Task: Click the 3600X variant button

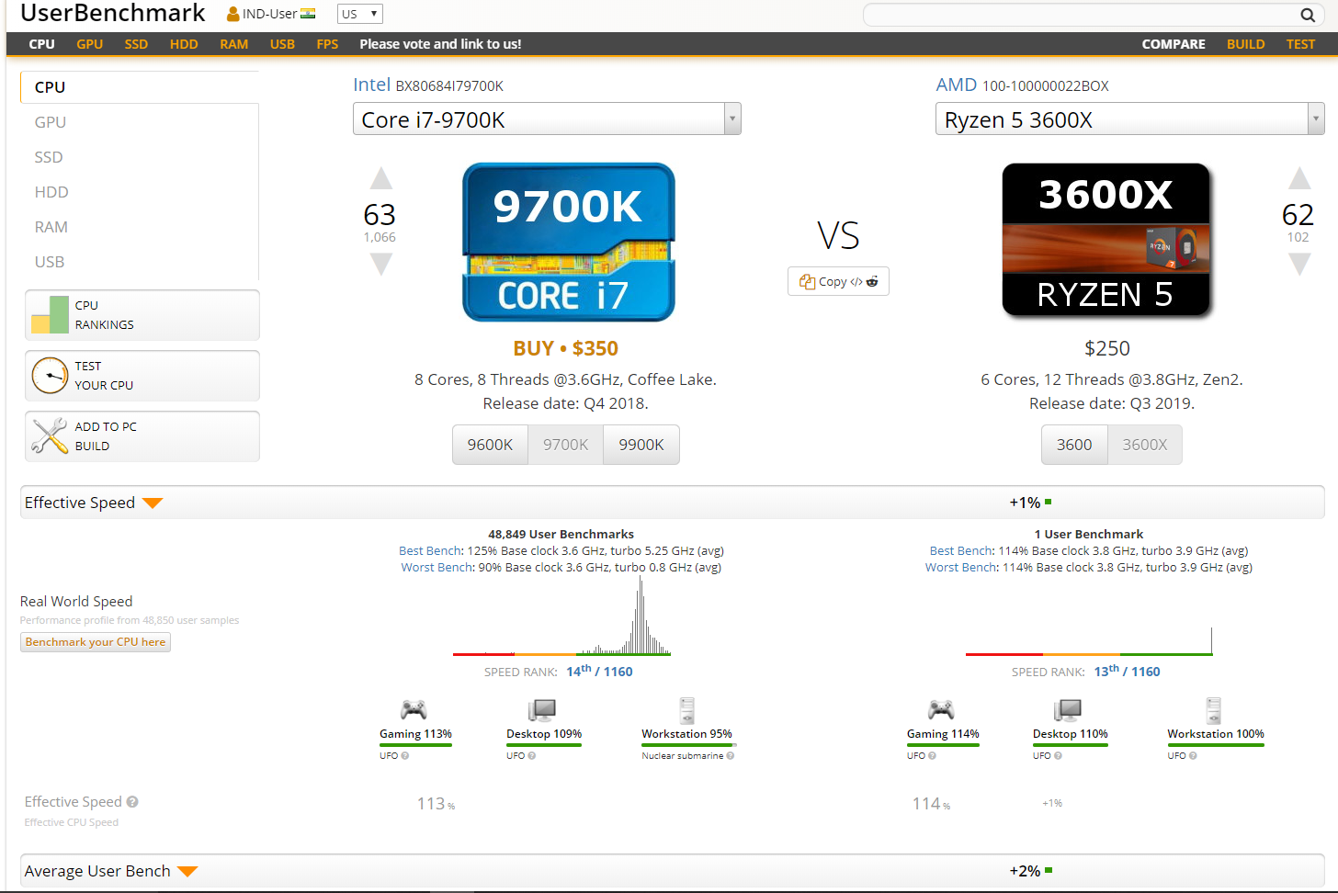Action: tap(1144, 445)
